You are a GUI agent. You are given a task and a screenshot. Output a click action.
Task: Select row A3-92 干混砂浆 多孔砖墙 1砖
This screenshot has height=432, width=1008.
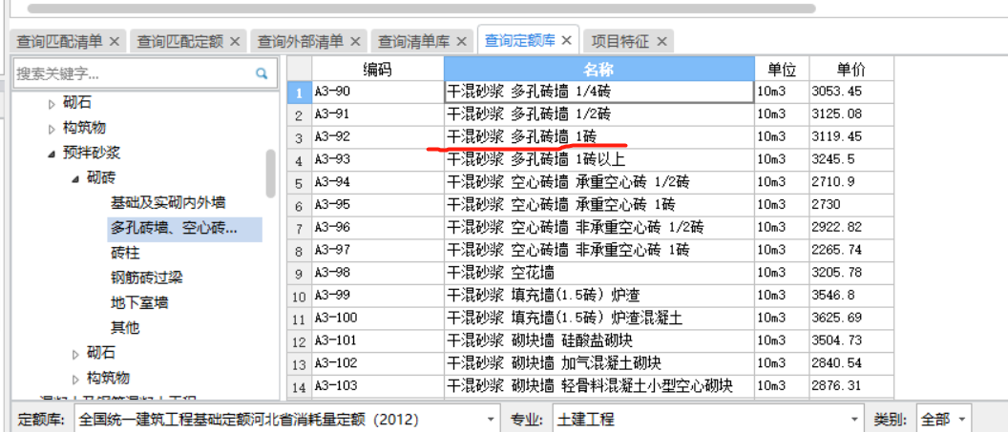point(598,136)
